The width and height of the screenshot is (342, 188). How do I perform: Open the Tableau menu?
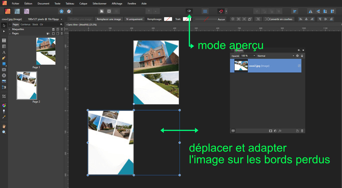point(70,3)
